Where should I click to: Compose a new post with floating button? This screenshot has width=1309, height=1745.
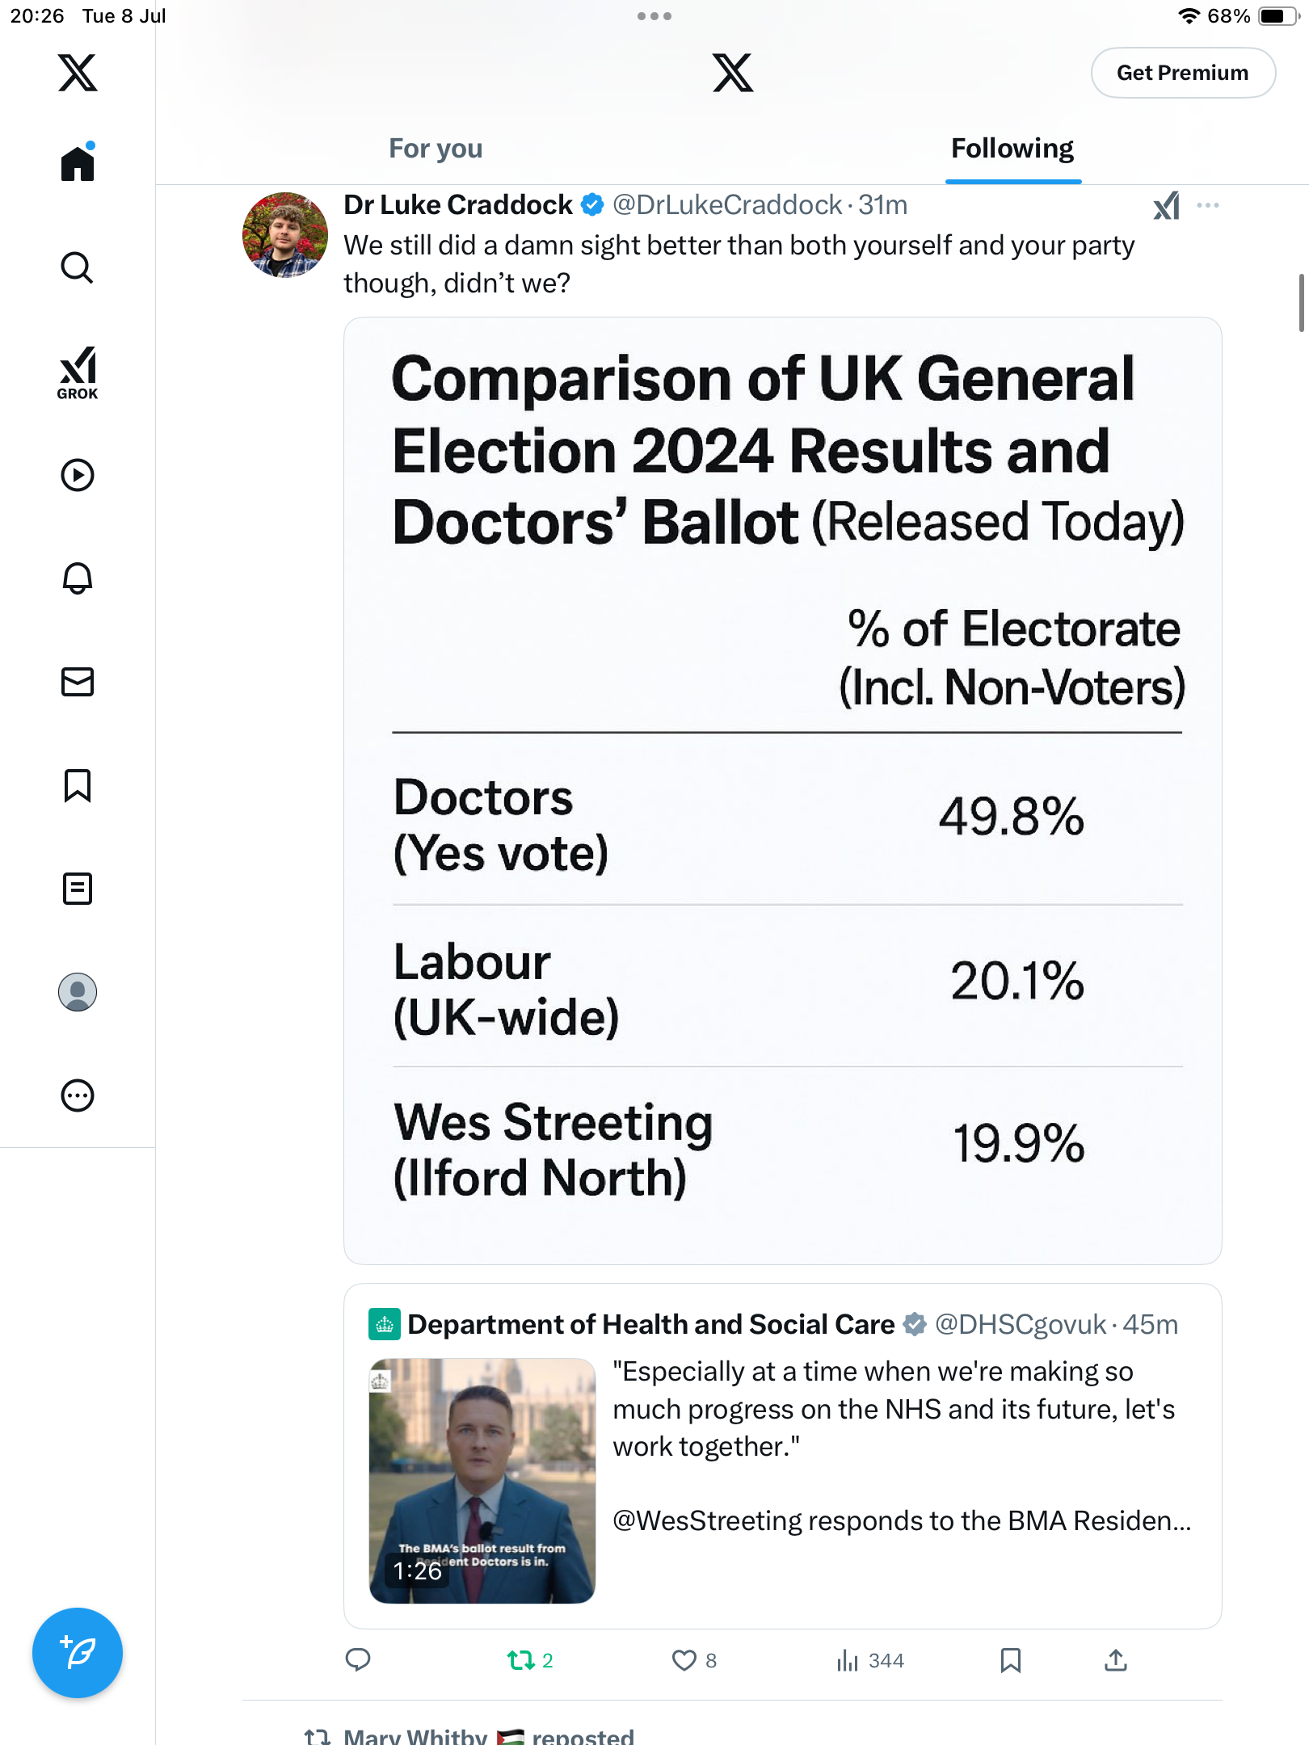[x=78, y=1653]
